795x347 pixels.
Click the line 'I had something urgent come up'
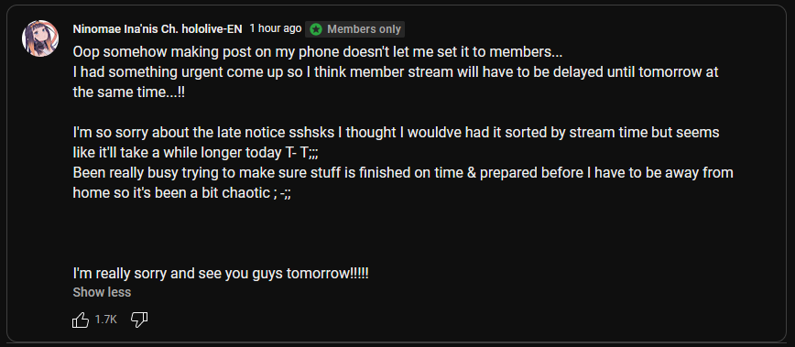396,72
